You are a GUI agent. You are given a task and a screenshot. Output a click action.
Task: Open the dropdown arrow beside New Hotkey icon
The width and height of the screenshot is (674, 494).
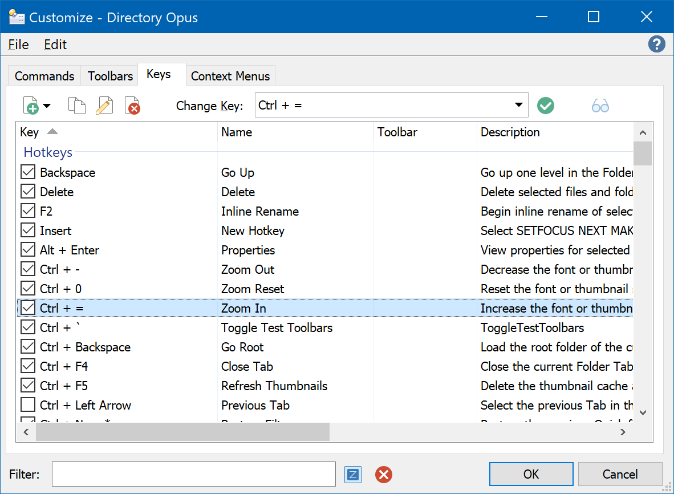coord(47,106)
